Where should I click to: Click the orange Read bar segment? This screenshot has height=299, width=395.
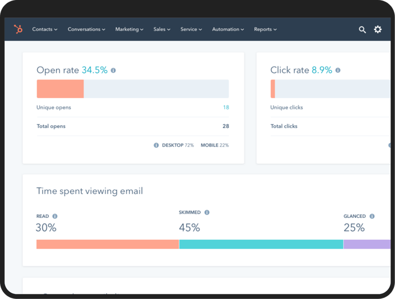[x=107, y=244]
